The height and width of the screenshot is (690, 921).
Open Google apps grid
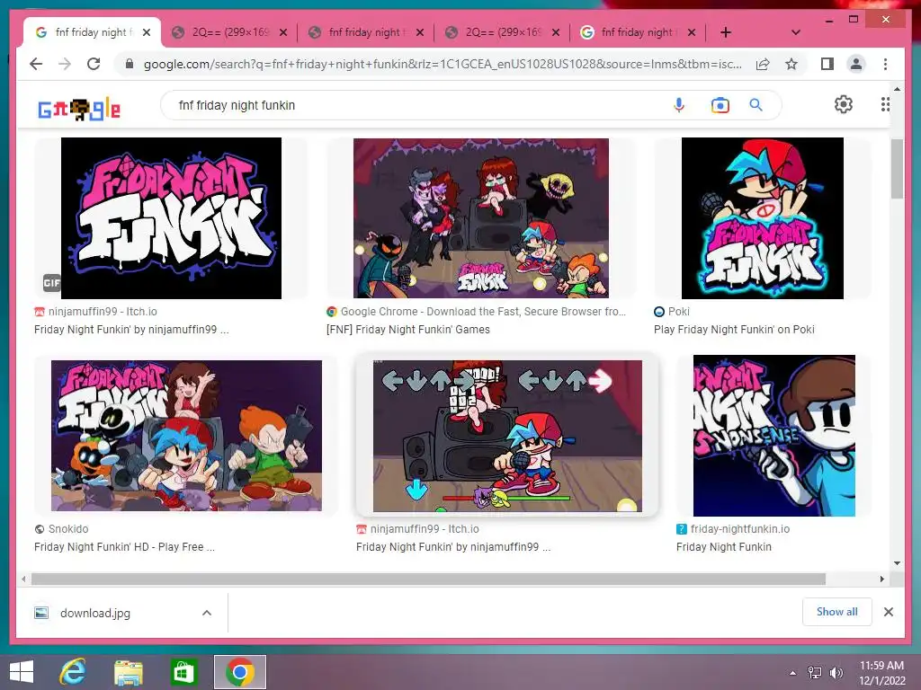[x=885, y=104]
